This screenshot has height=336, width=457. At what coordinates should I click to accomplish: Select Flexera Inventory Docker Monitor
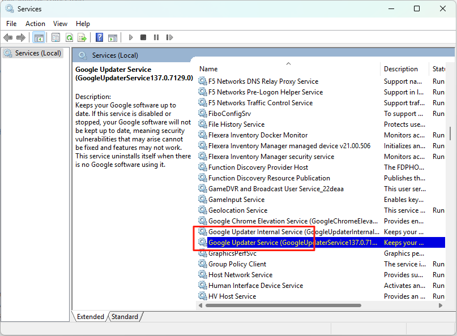258,135
